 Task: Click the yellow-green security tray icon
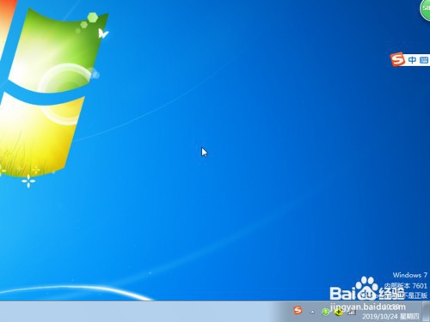pyautogui.click(x=339, y=312)
